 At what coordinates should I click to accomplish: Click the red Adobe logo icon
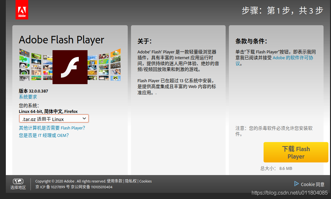(22, 10)
